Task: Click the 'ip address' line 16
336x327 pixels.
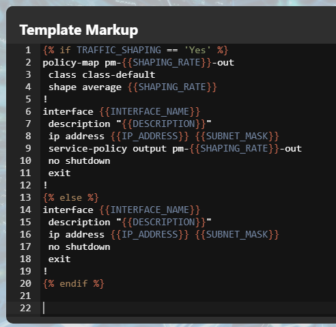Action: pos(163,235)
